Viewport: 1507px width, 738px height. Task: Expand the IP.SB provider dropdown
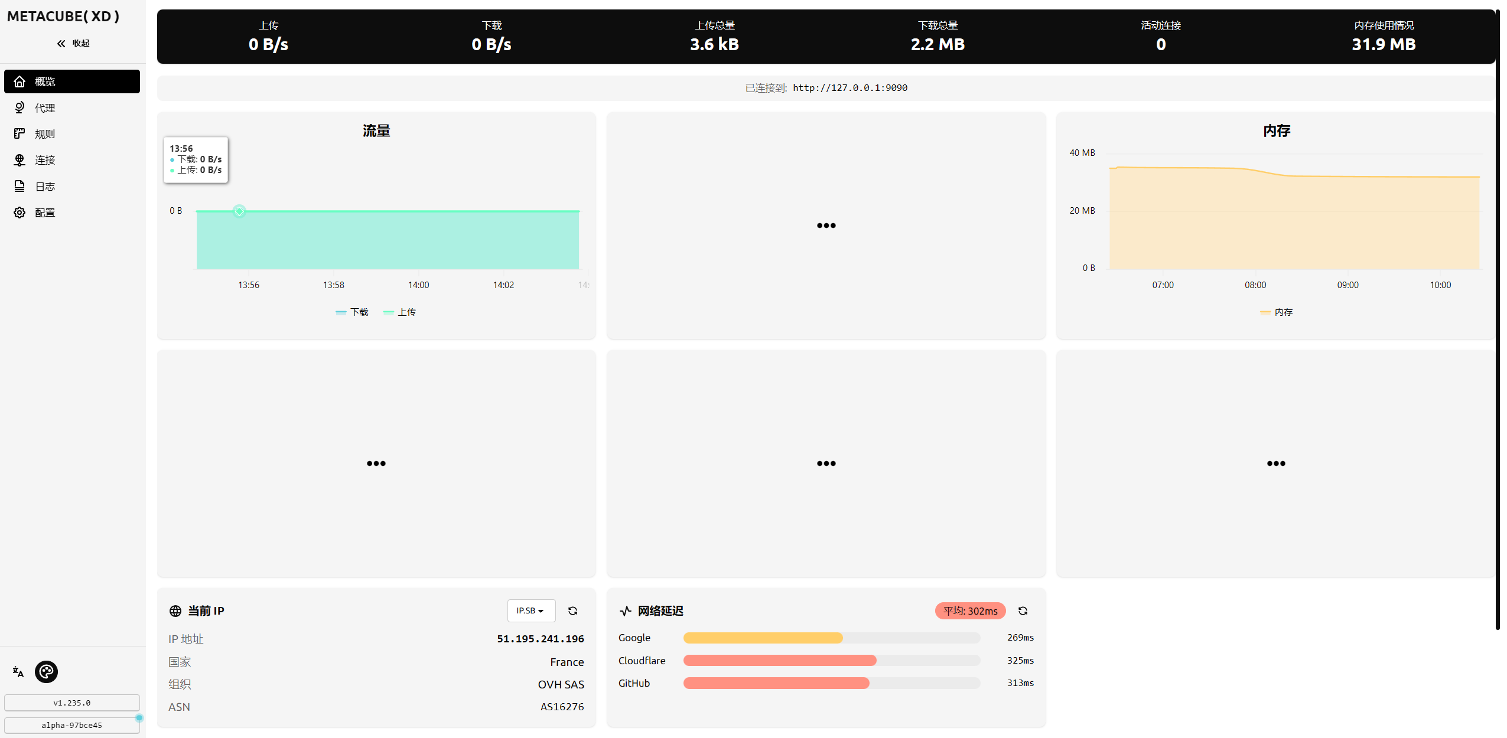pyautogui.click(x=530, y=610)
